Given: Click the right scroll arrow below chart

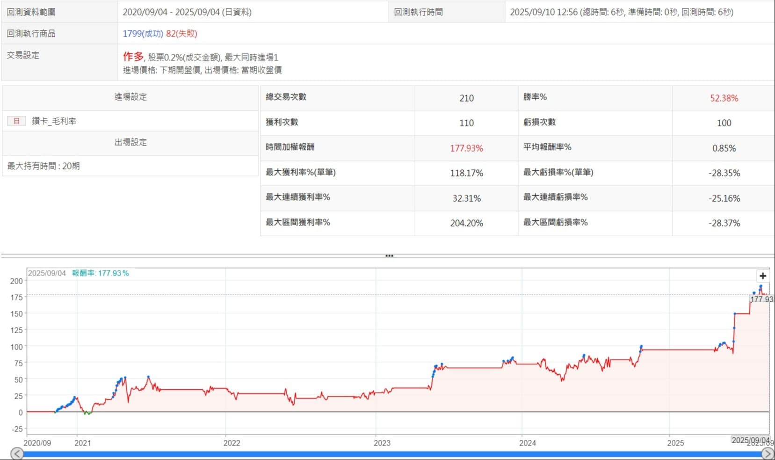Looking at the screenshot, I should pyautogui.click(x=768, y=453).
